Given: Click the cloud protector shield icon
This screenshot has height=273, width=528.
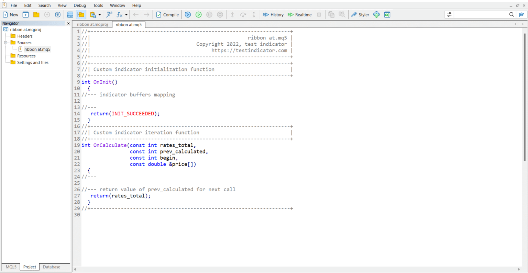Looking at the screenshot, I should 376,15.
